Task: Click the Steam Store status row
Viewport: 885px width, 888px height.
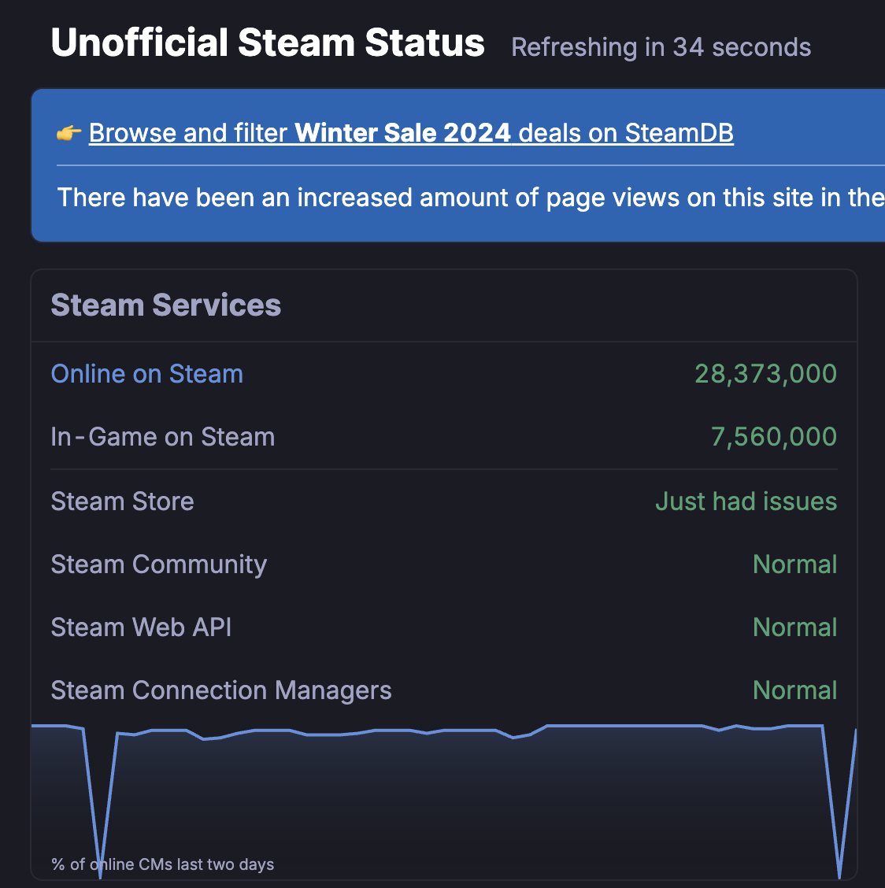Action: tap(122, 501)
